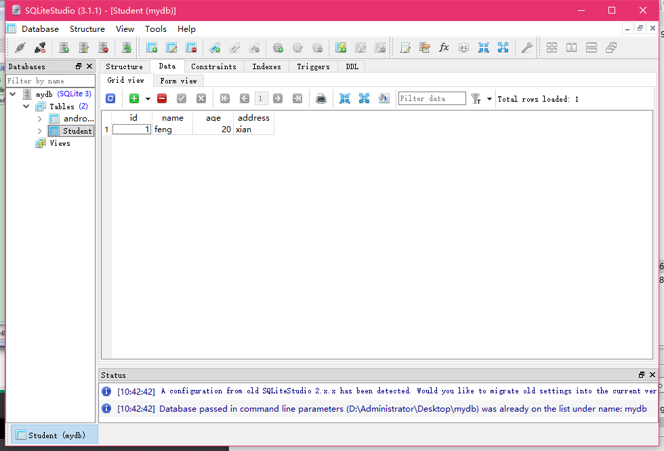Click the Delete table icon in main toolbar
Viewport: 664px width, 451px height.
(191, 47)
